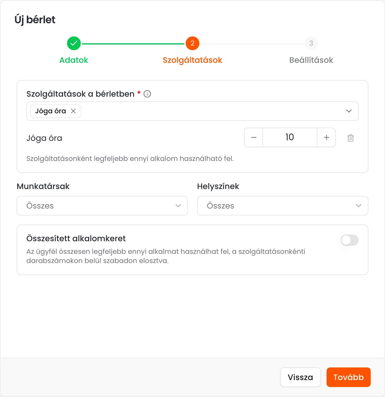The width and height of the screenshot is (385, 397).
Task: Open the Helyszínek Összes dropdown
Action: click(282, 206)
